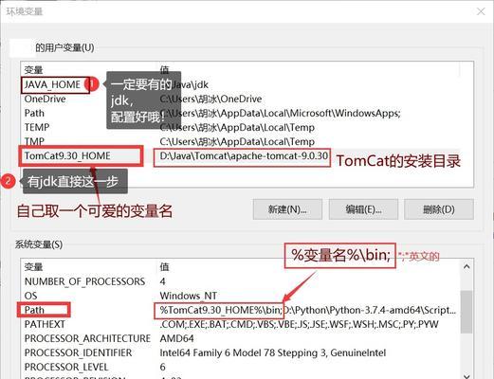The image size is (494, 379).
Task: Select the TMP user variable row
Action: (240, 141)
